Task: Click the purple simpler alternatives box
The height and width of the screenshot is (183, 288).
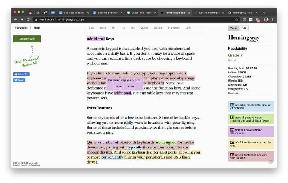Action: tap(251, 131)
